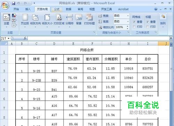Click the cell containing 830751
174x126 pixels.
click(x=148, y=68)
